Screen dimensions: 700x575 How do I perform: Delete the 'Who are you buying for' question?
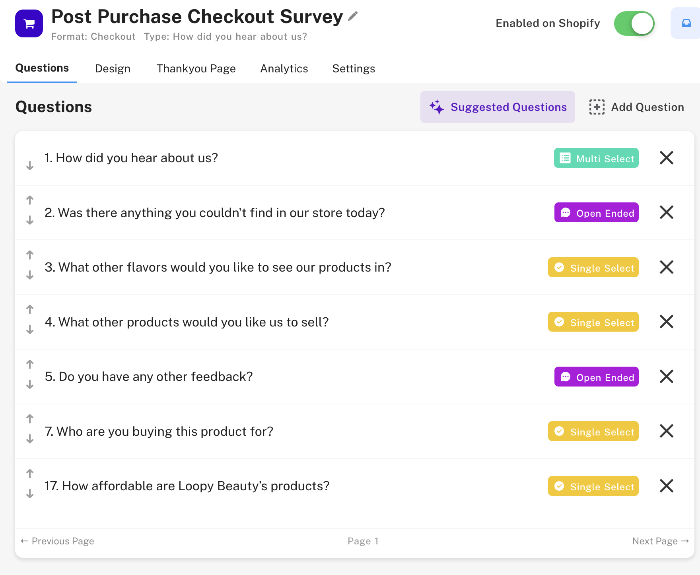[x=666, y=431]
